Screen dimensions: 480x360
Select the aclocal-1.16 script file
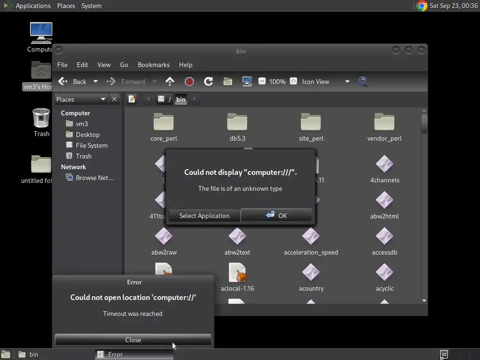pos(237,277)
